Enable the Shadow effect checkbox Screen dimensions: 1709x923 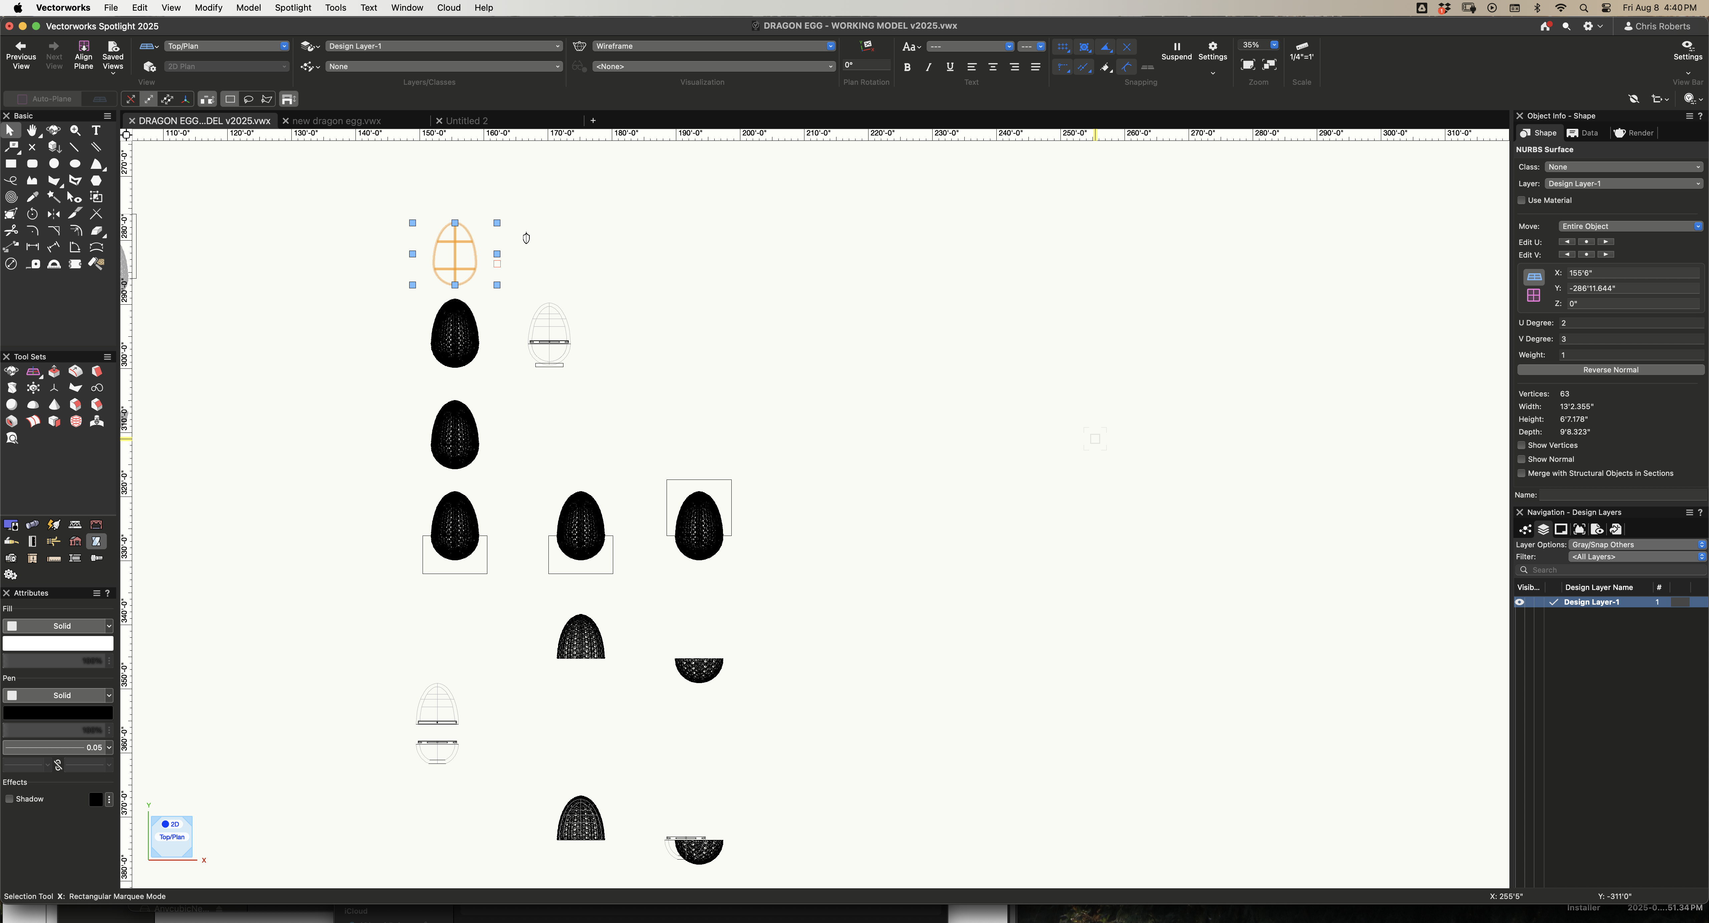tap(9, 799)
